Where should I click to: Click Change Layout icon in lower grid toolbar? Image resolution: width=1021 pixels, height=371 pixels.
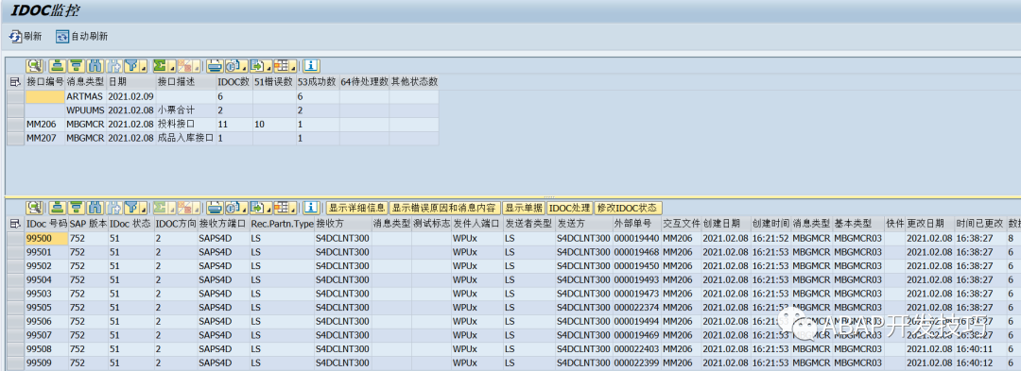pos(282,208)
